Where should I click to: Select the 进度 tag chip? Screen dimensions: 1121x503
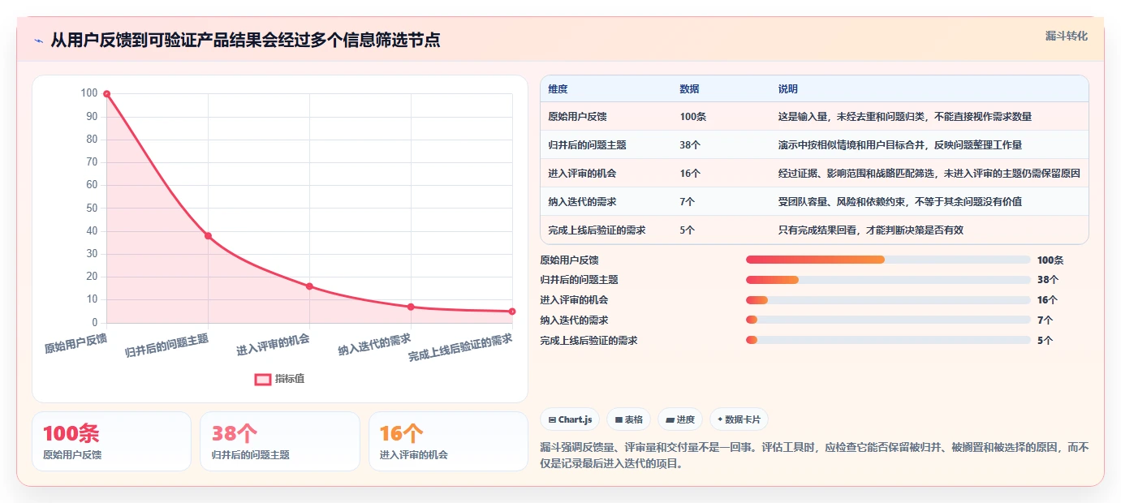pos(680,419)
